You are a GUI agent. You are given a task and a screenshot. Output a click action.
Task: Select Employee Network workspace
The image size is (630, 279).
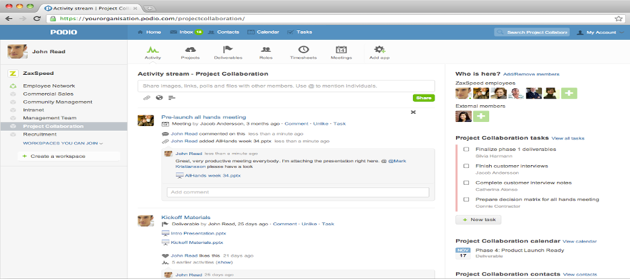pyautogui.click(x=49, y=86)
